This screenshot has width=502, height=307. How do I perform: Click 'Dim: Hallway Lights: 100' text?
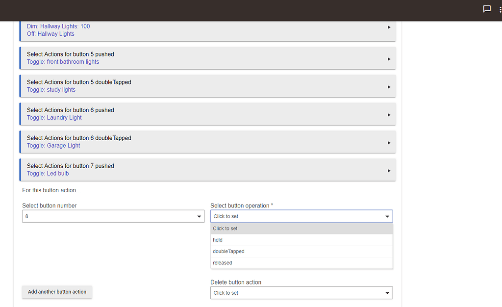58,26
